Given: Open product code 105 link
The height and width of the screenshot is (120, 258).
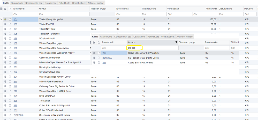Looking at the screenshot, I should pos(15,34).
